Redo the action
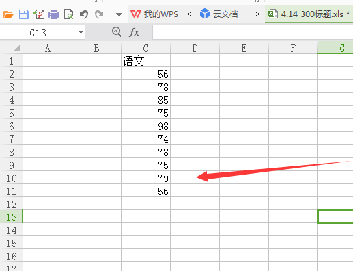 click(x=99, y=14)
